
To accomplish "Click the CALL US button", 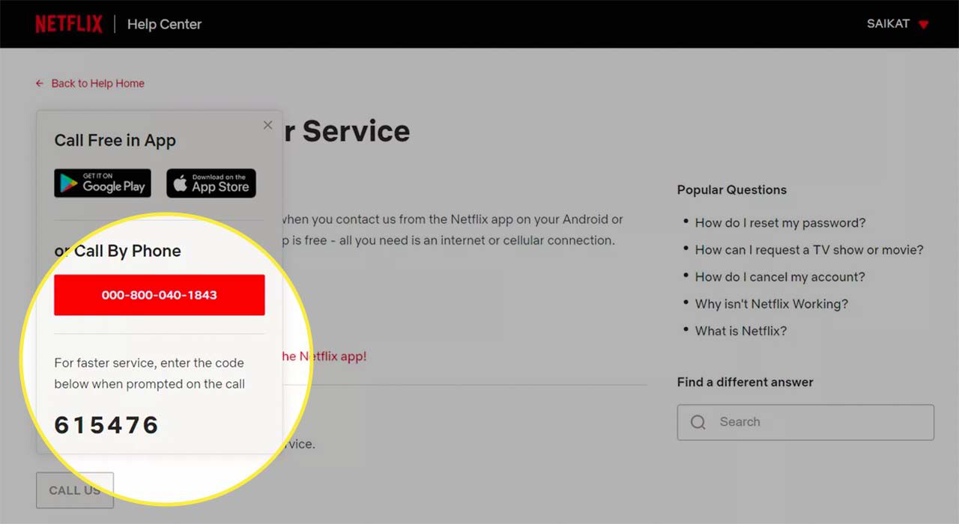I will coord(74,490).
